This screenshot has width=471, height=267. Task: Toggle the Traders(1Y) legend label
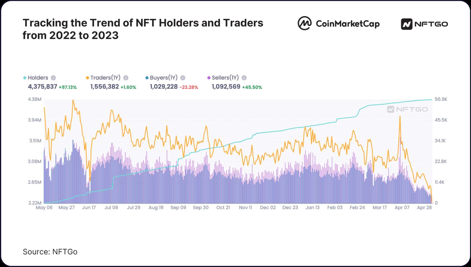point(105,78)
